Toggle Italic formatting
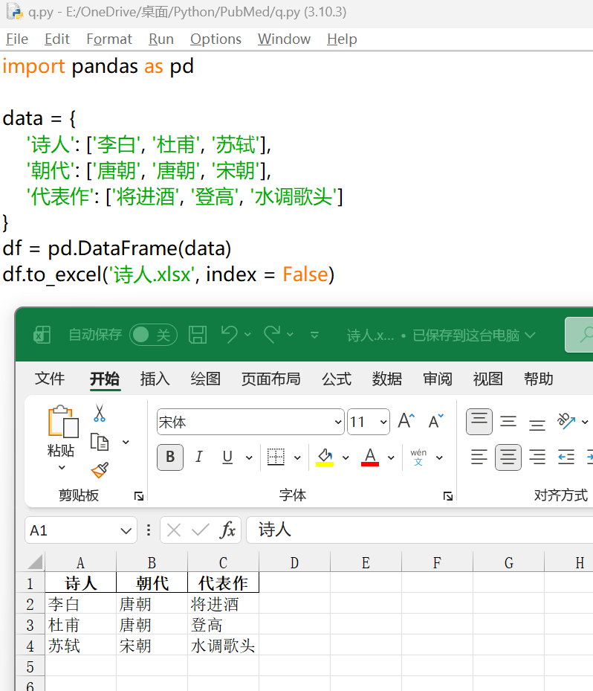This screenshot has width=593, height=691. [199, 457]
